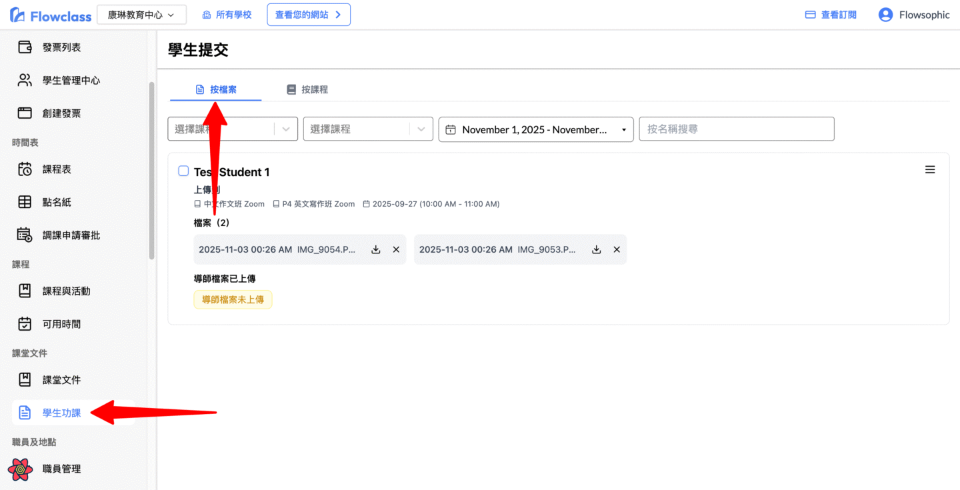This screenshot has height=490, width=960.
Task: Select the 按檔案 tab
Action: click(216, 89)
